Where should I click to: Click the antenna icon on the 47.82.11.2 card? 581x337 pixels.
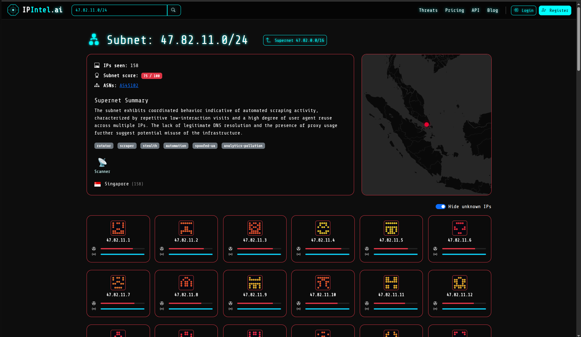point(162,254)
